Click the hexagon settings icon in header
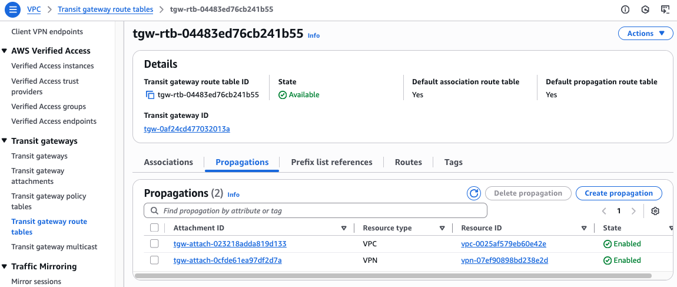The width and height of the screenshot is (677, 287). pos(645,9)
